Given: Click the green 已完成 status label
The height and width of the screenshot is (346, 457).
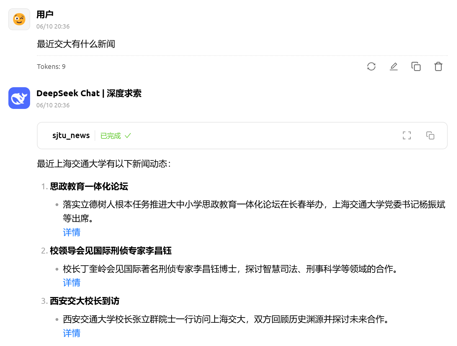Looking at the screenshot, I should click(111, 136).
